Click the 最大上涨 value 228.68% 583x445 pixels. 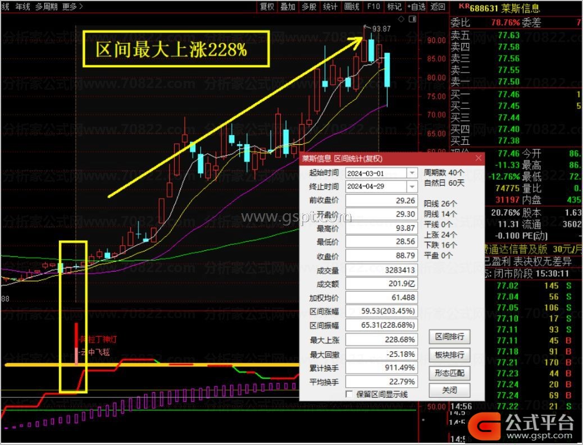point(381,340)
